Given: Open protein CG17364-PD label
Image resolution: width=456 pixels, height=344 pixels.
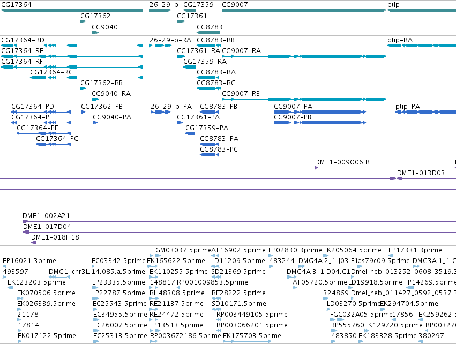Looking at the screenshot, I should pos(33,107).
